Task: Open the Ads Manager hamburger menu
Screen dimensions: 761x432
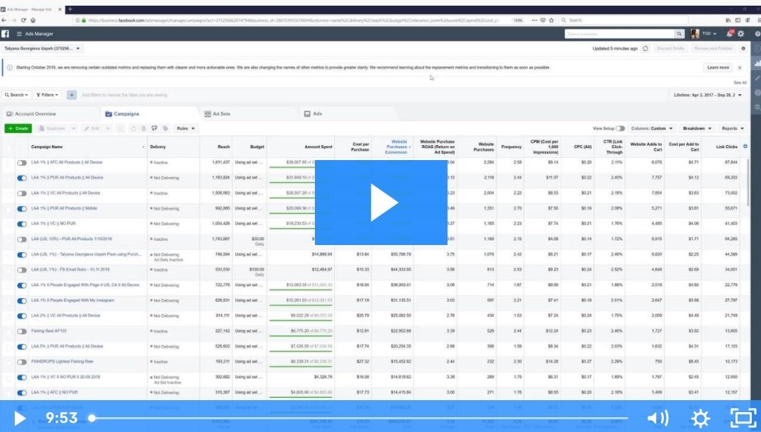Action: tap(19, 34)
